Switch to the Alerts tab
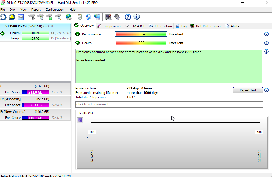This screenshot has width=272, height=177. click(x=232, y=26)
